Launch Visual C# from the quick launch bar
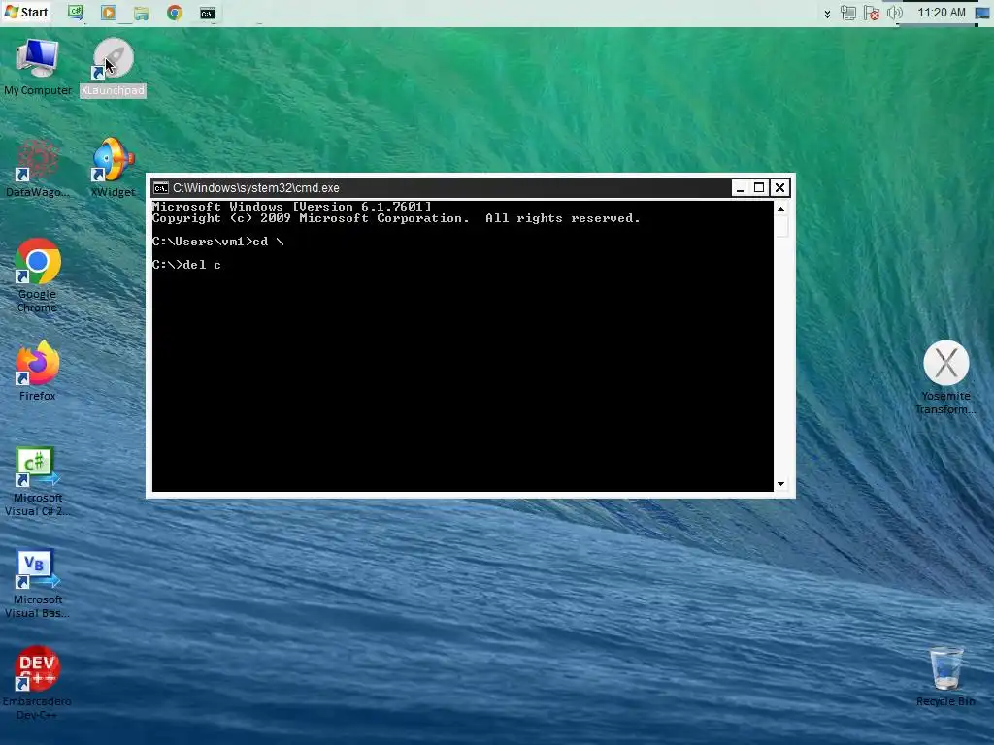Screen dimensions: 994x745 click(76, 13)
